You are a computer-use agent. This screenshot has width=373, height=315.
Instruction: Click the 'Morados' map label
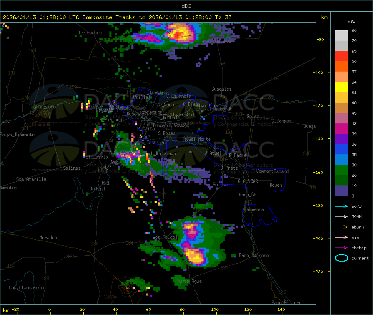(48, 238)
